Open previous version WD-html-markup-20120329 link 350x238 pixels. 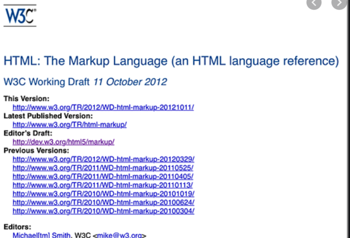[103, 159]
